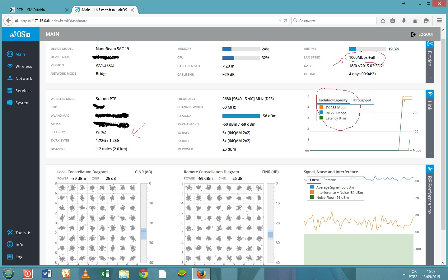The height and width of the screenshot is (280, 448).
Task: Select the Local signal chart tab
Action: point(314,180)
